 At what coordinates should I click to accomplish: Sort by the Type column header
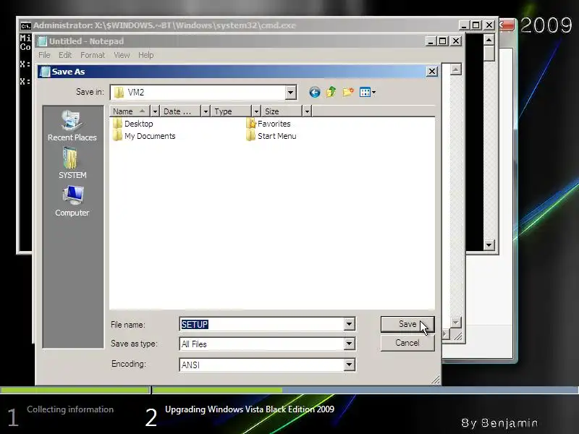point(231,111)
